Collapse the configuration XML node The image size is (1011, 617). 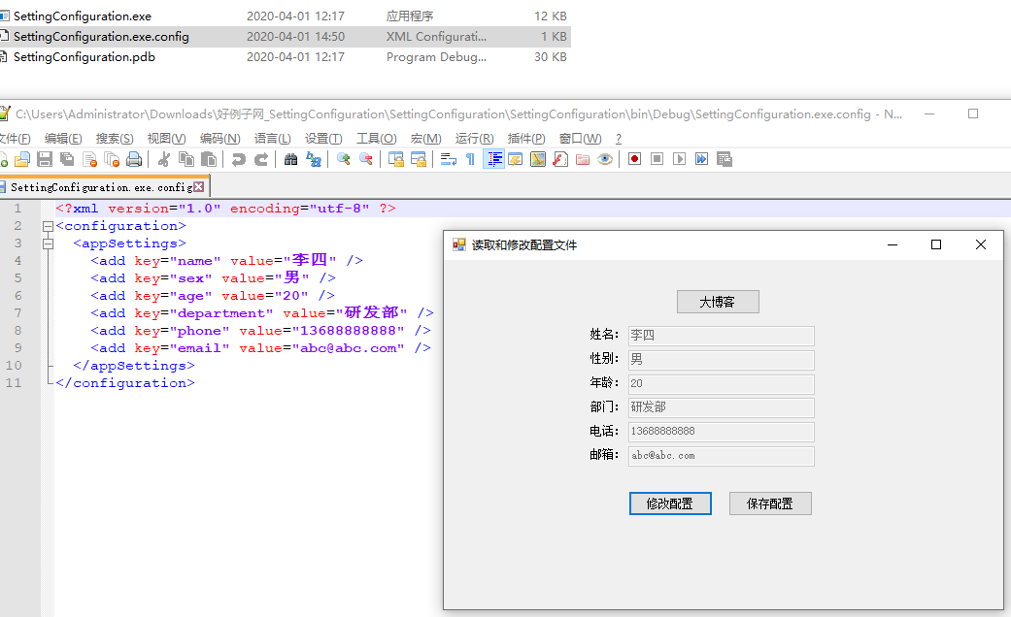point(48,226)
